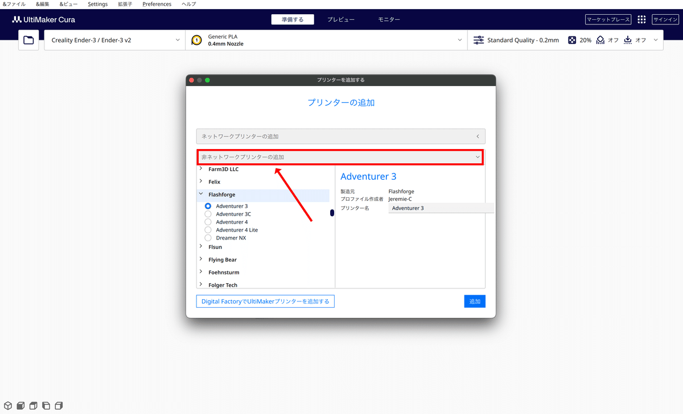Switch to the モニター stage tab
Image resolution: width=683 pixels, height=414 pixels.
(x=389, y=19)
